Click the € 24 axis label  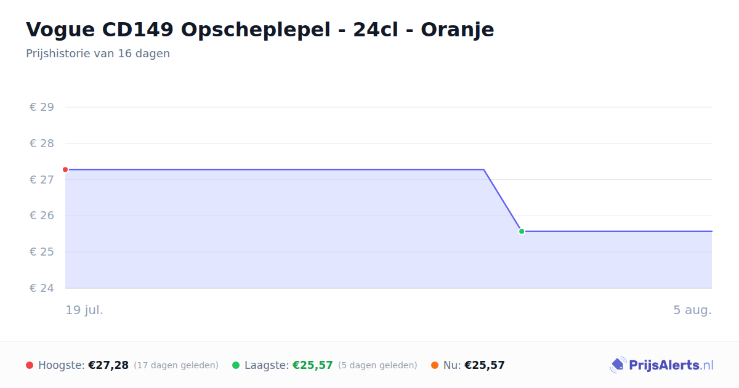pos(42,288)
